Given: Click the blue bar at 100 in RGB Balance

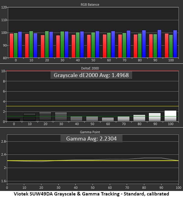Looking at the screenshot, I should coord(175,44).
